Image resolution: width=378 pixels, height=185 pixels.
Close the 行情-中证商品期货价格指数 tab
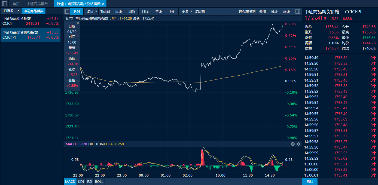103,4
